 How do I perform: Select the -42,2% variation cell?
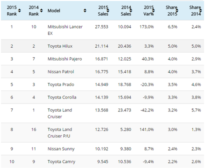click(147, 110)
